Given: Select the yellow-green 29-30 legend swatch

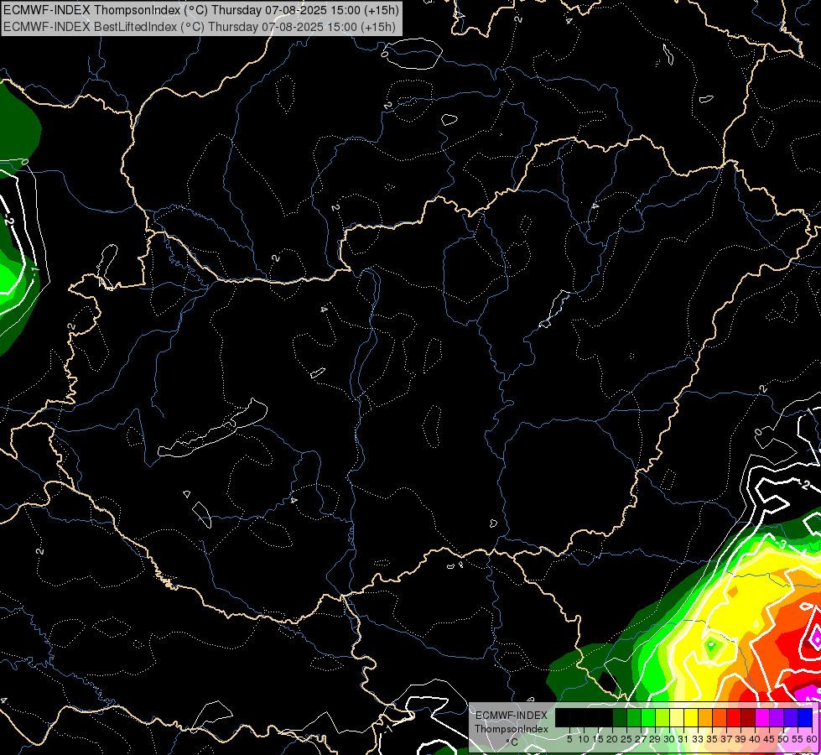Looking at the screenshot, I should click(x=663, y=717).
